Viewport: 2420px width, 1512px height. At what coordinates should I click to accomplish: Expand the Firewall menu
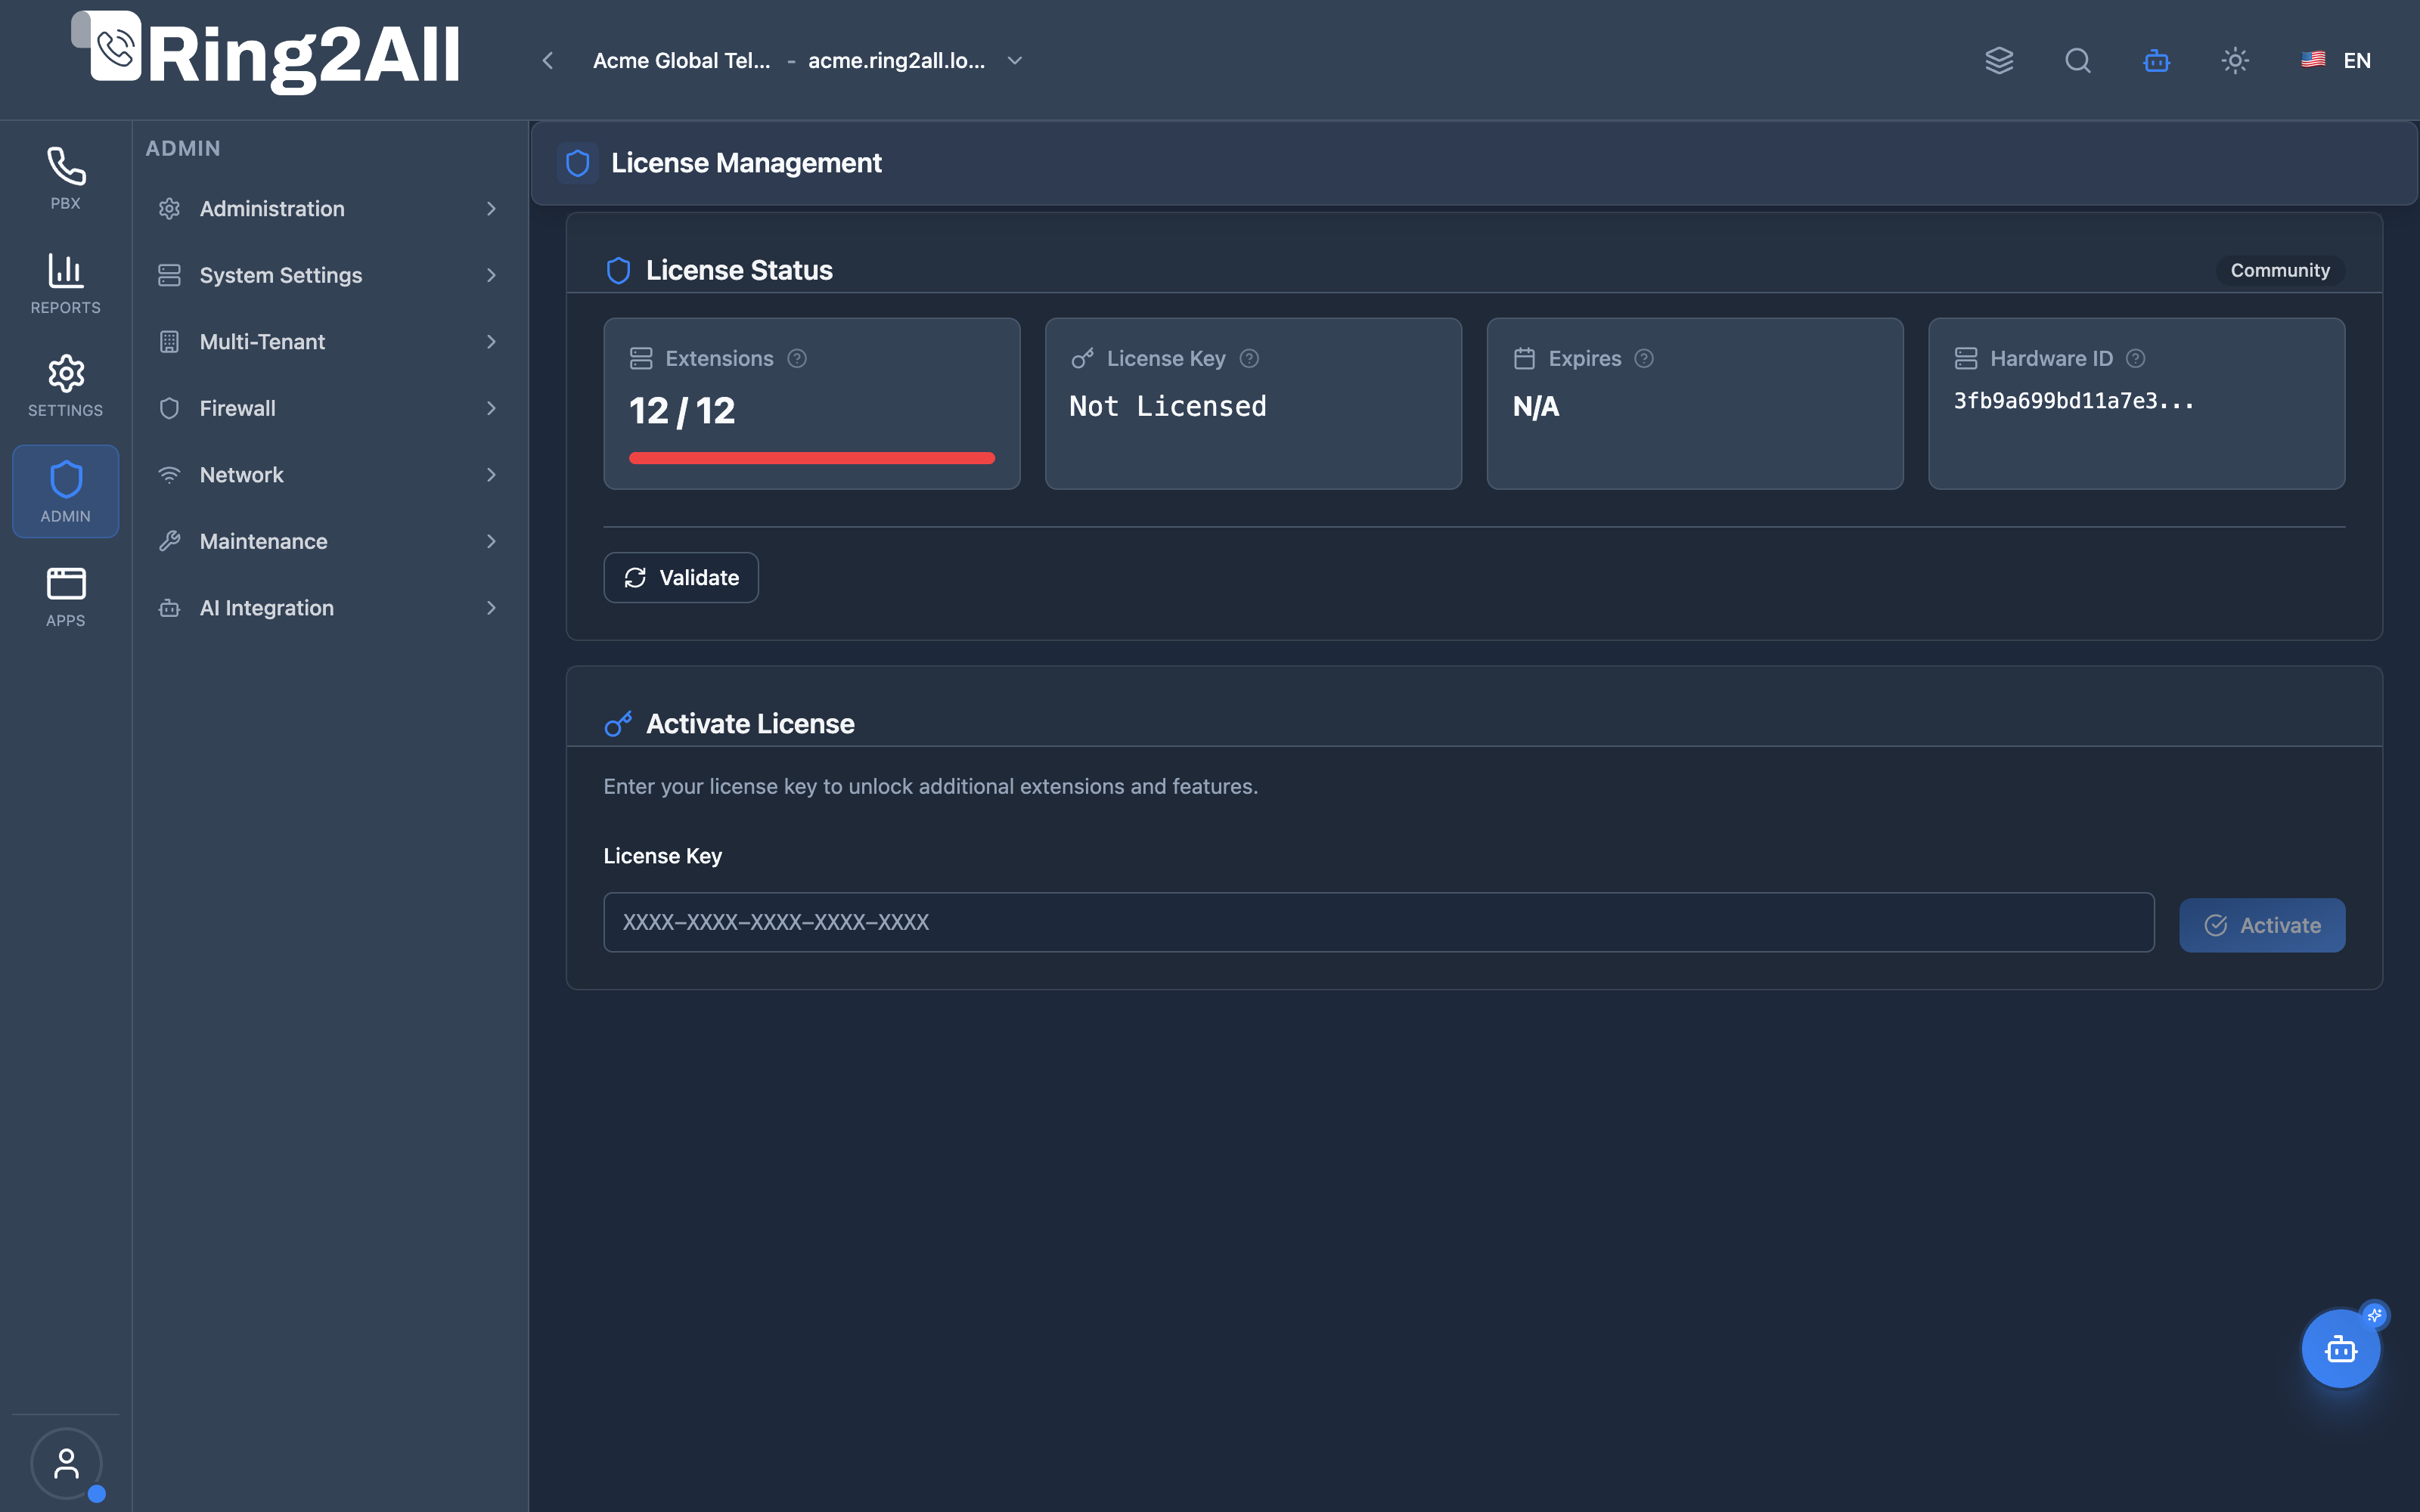coord(330,408)
